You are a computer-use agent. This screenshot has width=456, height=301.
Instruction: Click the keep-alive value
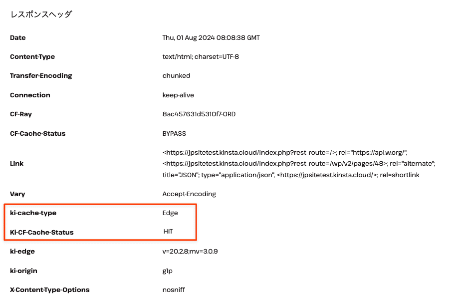pyautogui.click(x=178, y=95)
